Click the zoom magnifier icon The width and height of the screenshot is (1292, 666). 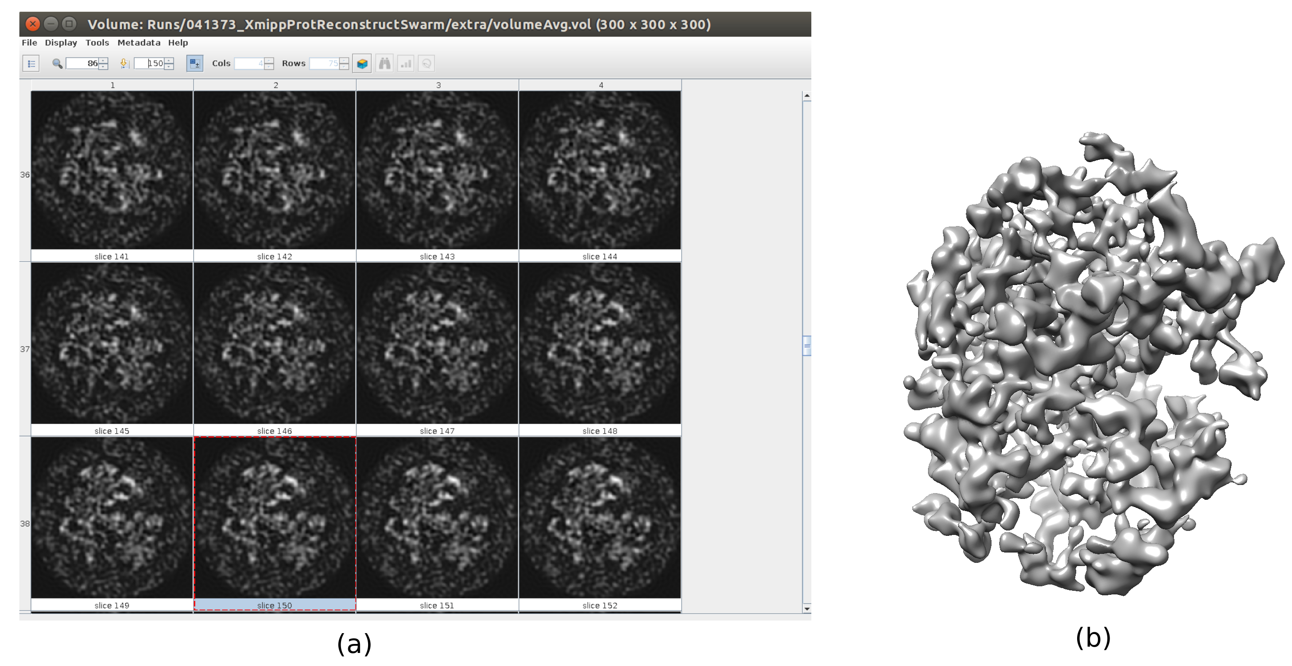(57, 63)
